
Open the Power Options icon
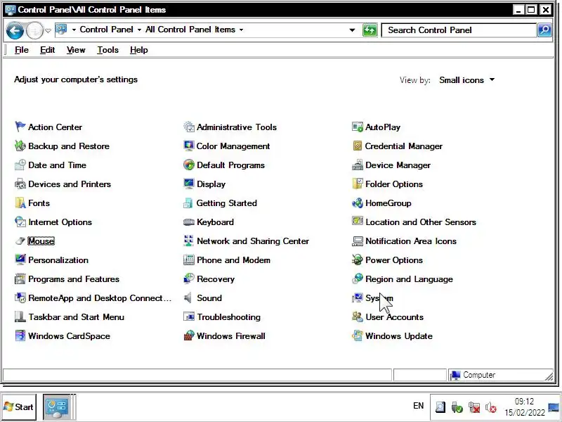358,260
